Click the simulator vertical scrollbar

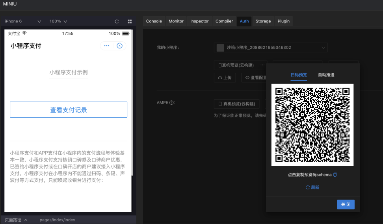[132, 102]
